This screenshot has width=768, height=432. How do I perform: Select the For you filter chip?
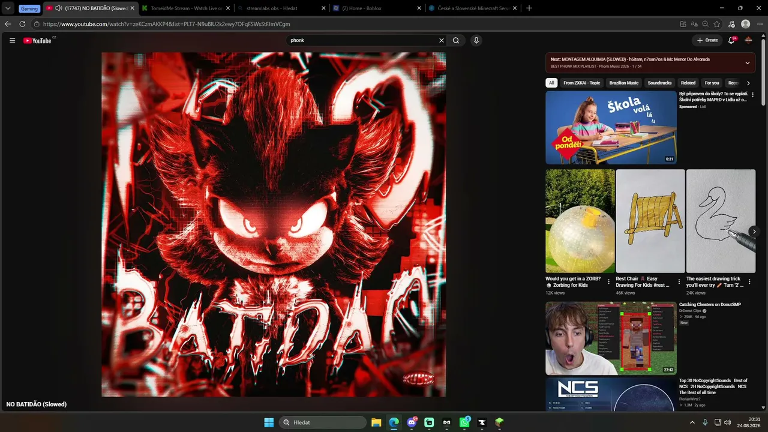point(712,83)
